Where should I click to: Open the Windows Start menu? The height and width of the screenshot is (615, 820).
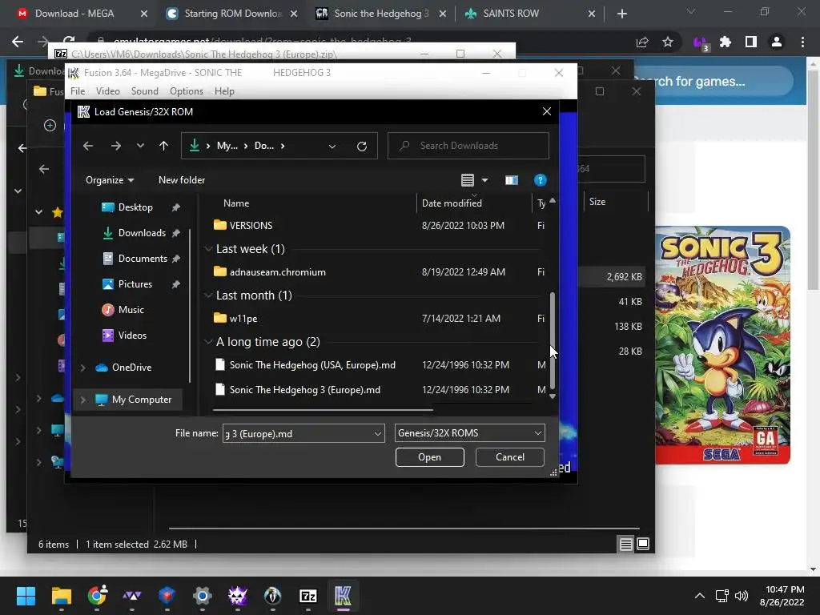(26, 596)
